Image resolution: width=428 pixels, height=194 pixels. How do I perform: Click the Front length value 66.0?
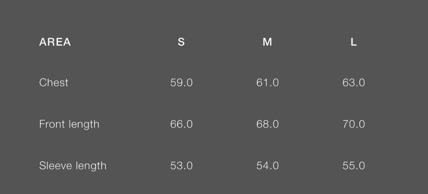(x=181, y=124)
